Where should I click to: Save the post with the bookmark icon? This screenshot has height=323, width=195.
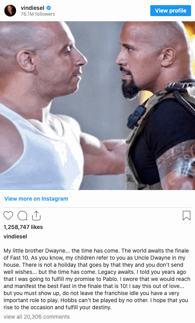[186, 216]
